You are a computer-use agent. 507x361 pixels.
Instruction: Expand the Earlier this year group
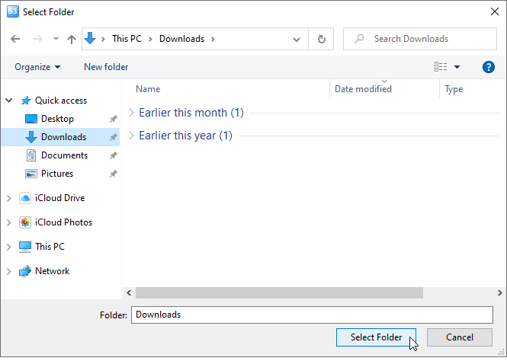pos(131,136)
